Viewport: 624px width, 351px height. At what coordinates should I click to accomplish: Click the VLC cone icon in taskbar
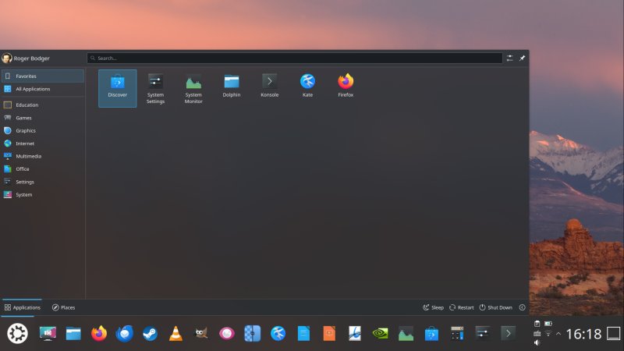click(175, 334)
